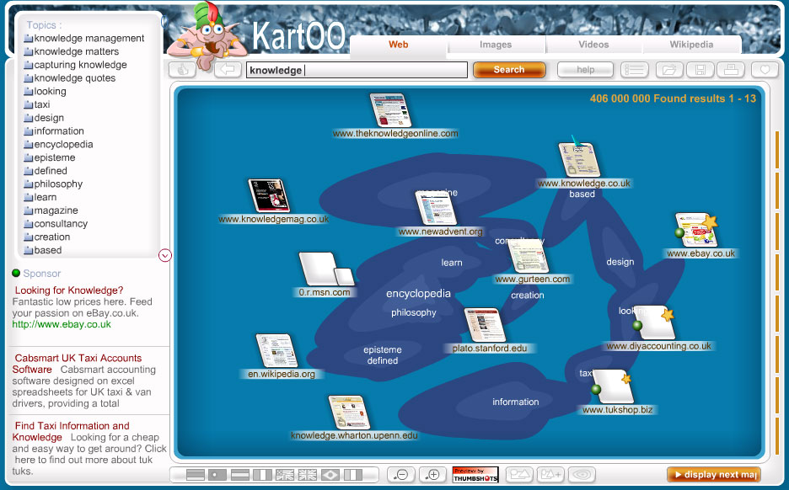Screen dimensions: 789x490
Task: Click the contour map rings icon
Action: (x=582, y=474)
